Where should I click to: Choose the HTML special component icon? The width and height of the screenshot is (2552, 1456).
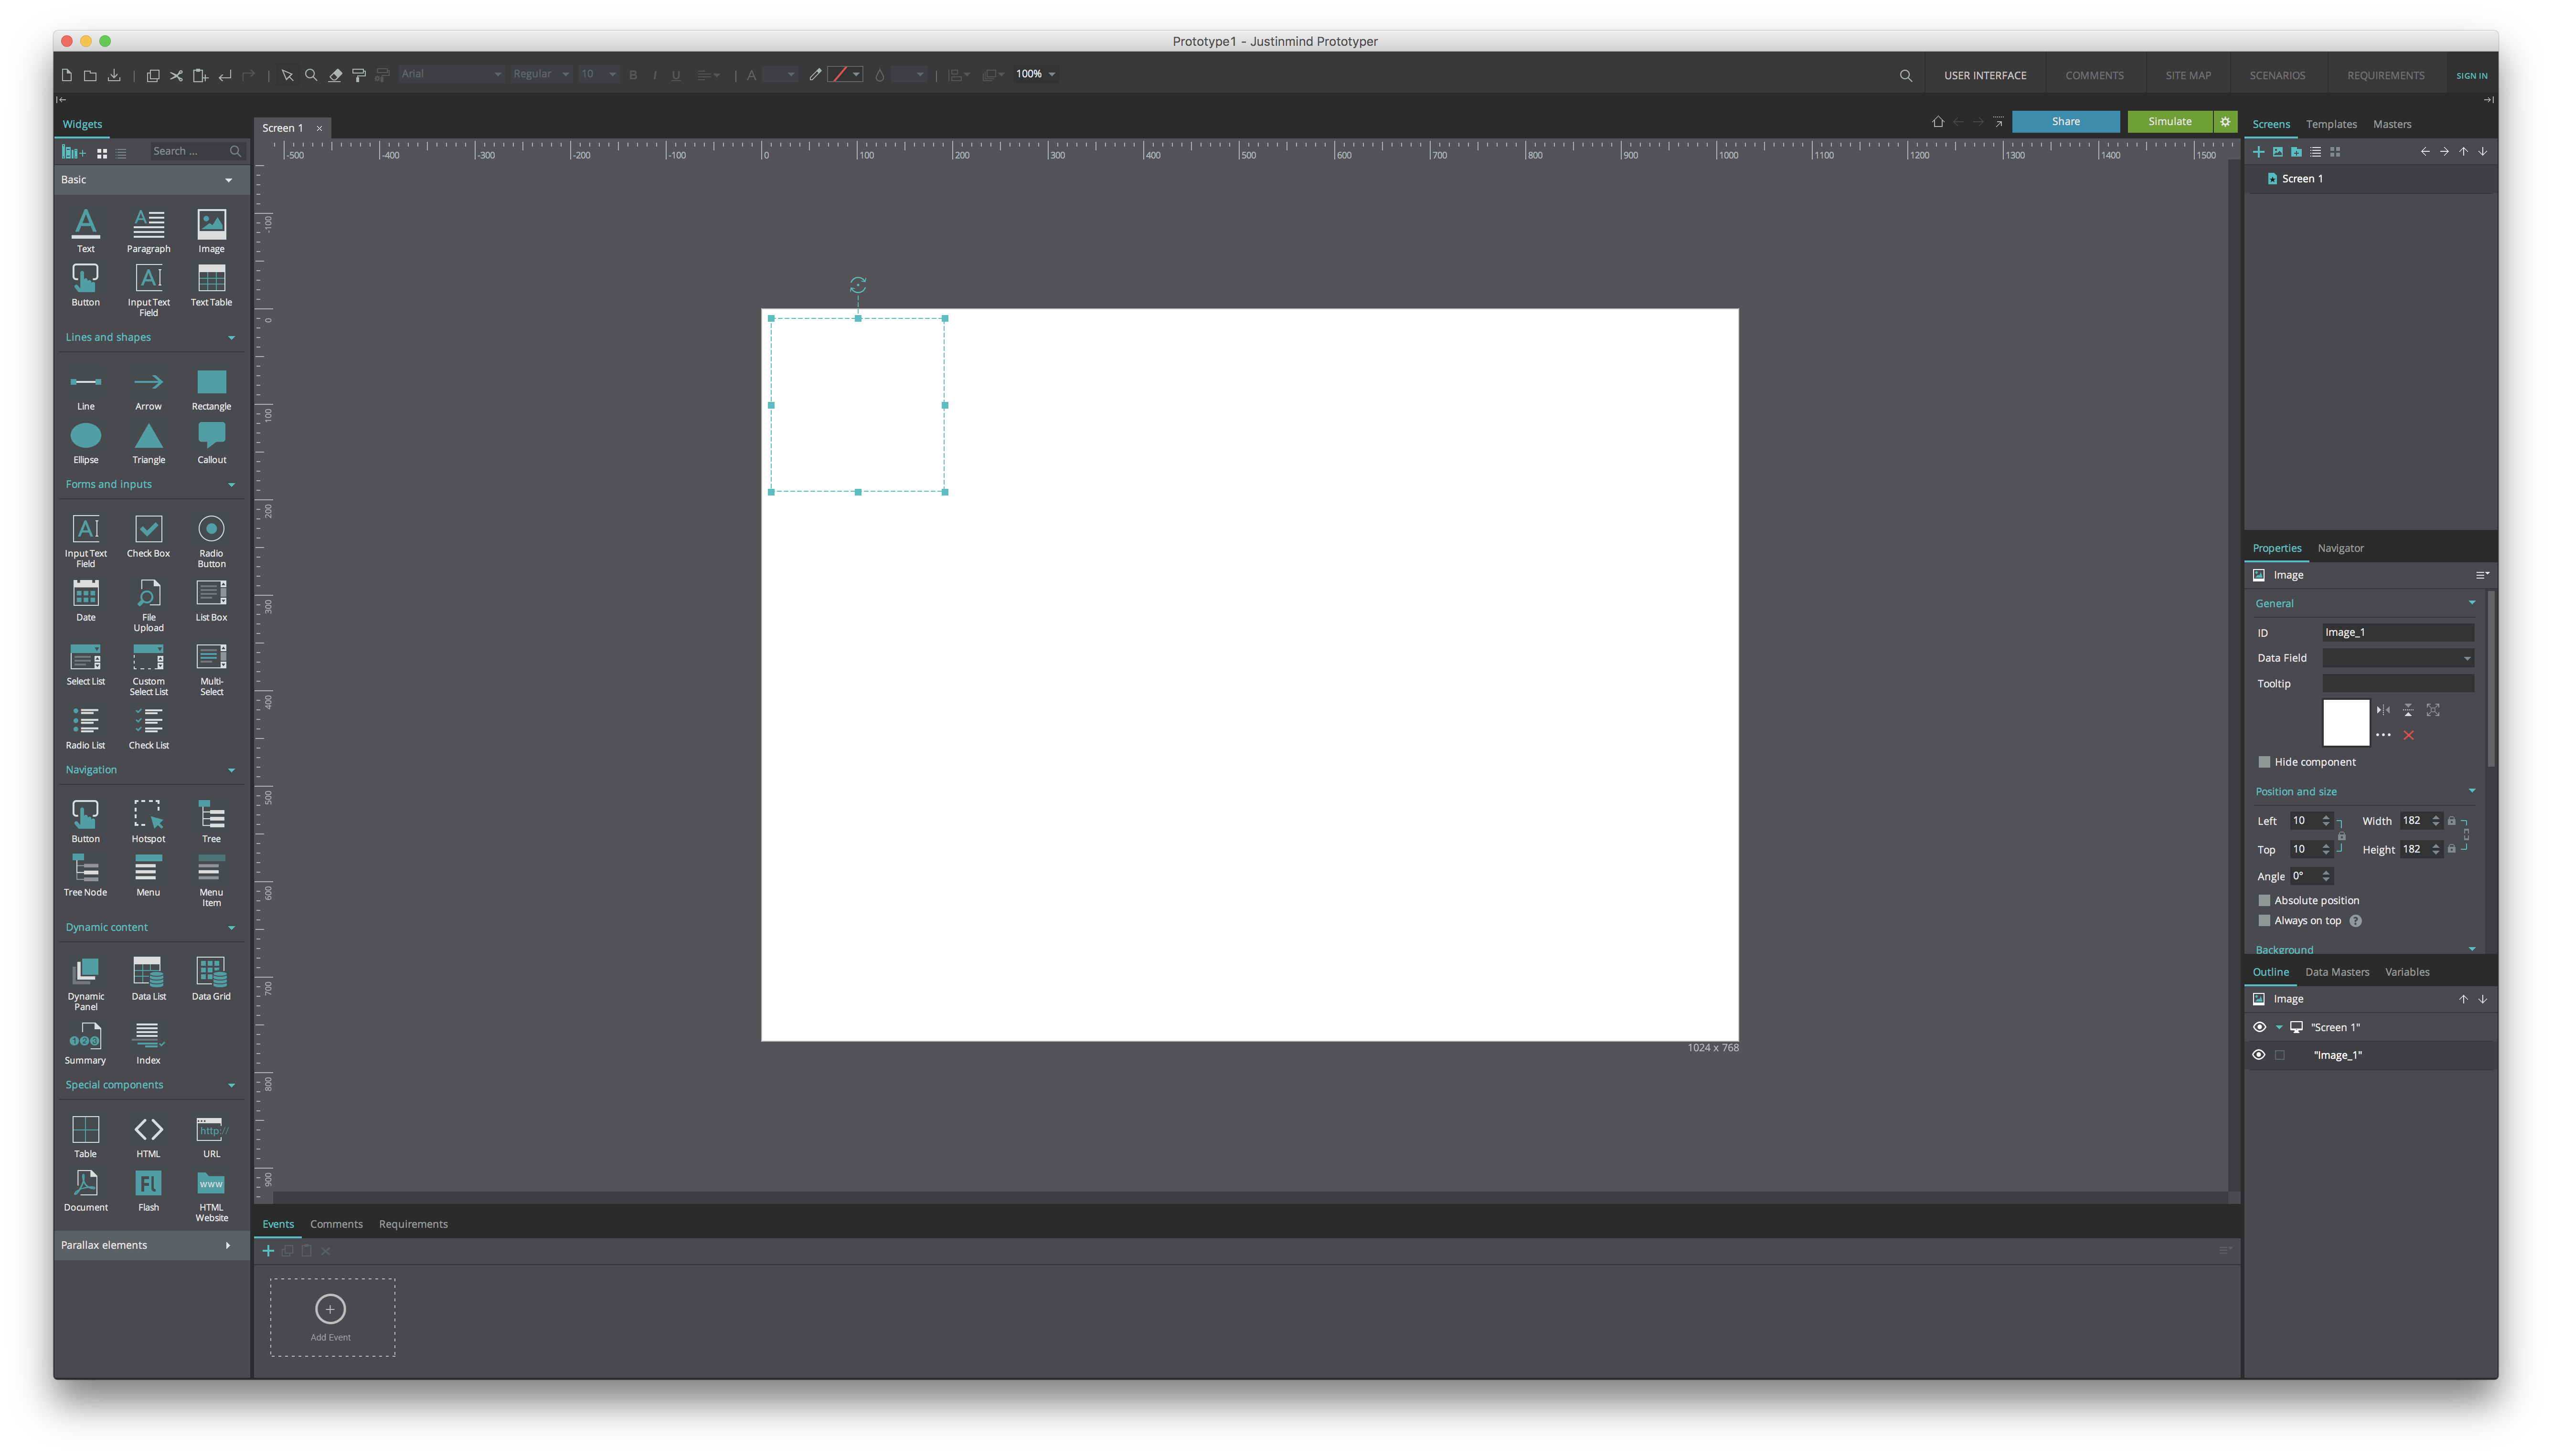148,1130
